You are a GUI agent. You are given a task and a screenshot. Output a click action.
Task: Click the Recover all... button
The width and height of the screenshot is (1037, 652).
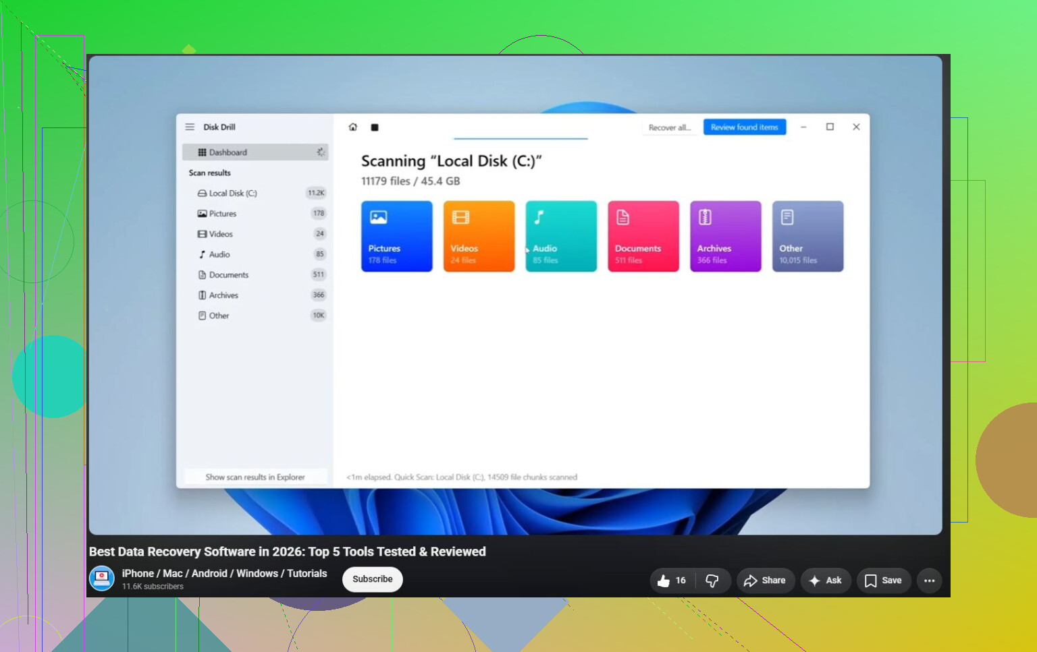point(670,127)
